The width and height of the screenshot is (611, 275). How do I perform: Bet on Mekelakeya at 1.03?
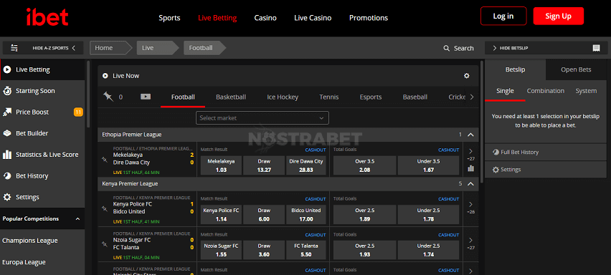(221, 165)
